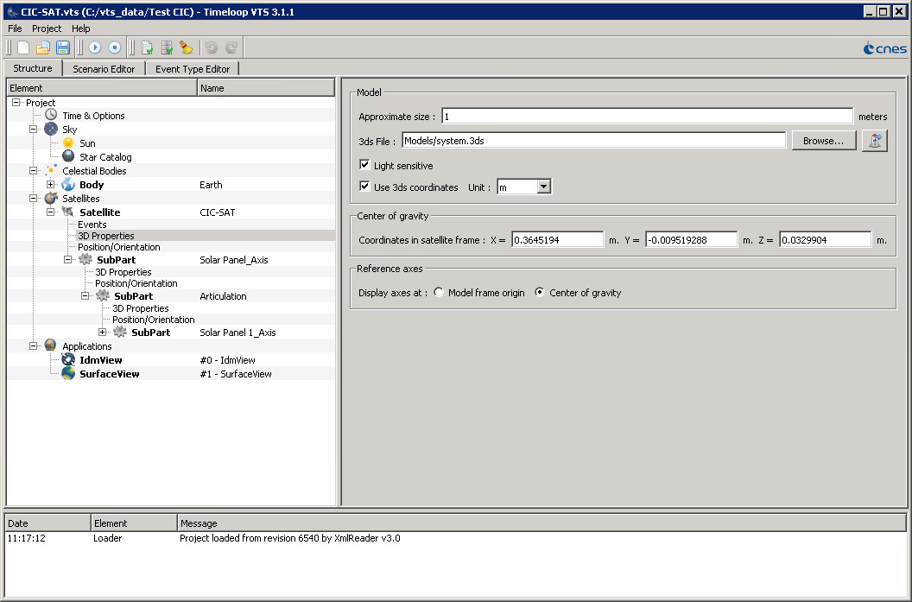
Task: Click the Stop playback icon
Action: (115, 48)
